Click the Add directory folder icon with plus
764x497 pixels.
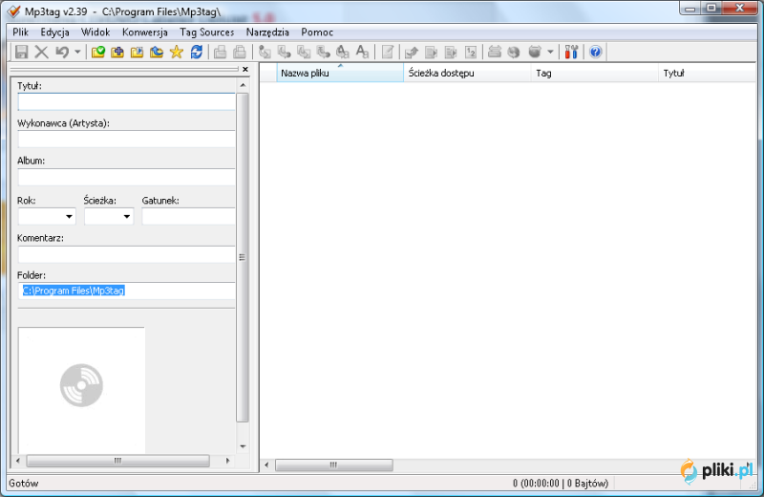[117, 52]
